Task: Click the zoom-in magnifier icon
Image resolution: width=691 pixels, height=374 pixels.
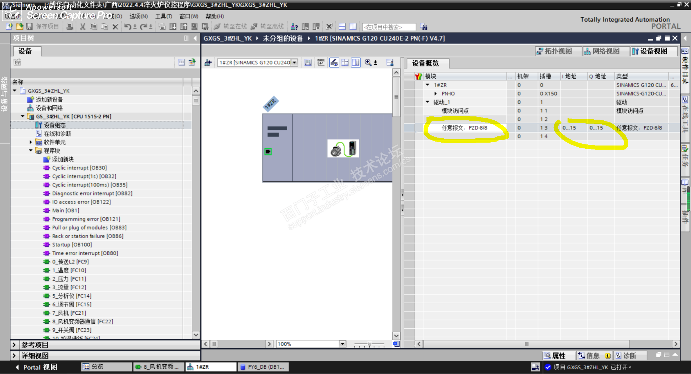Action: coord(368,63)
